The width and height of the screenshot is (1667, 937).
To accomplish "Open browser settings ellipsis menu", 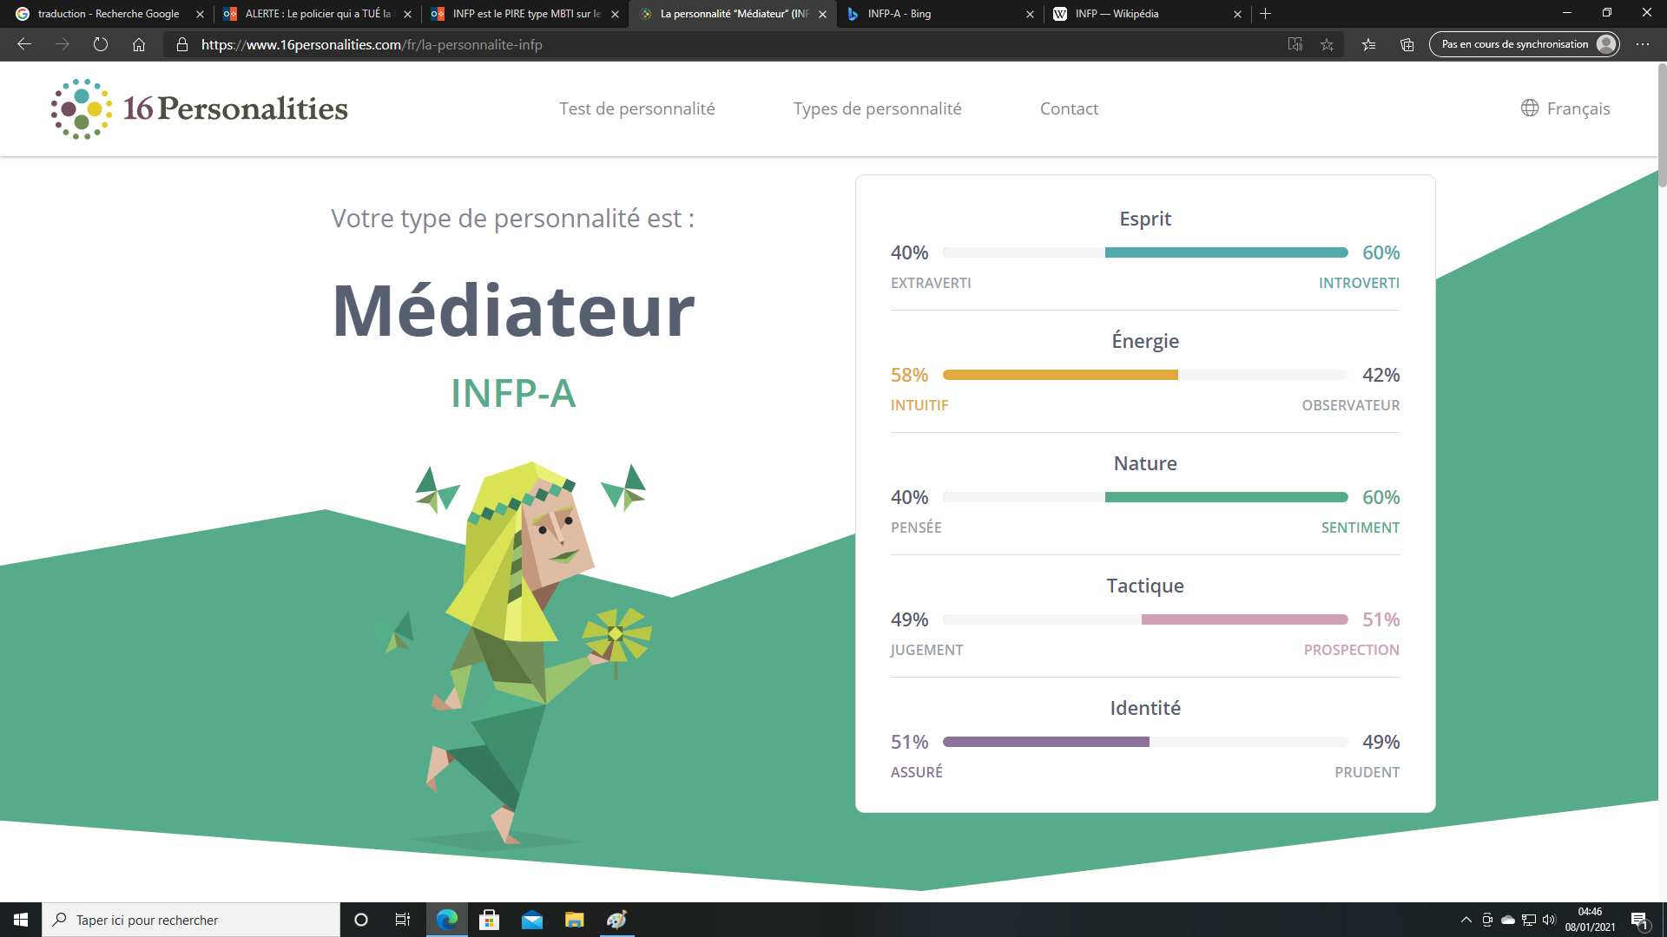I will coord(1643,44).
